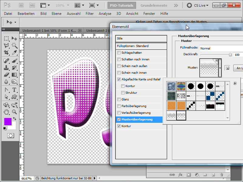This screenshot has width=243, height=182.
Task: Open status bar info arrow menu
Action: tap(94, 178)
